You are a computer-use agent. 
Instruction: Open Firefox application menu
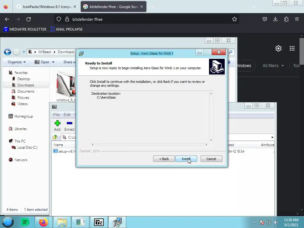click(x=297, y=19)
